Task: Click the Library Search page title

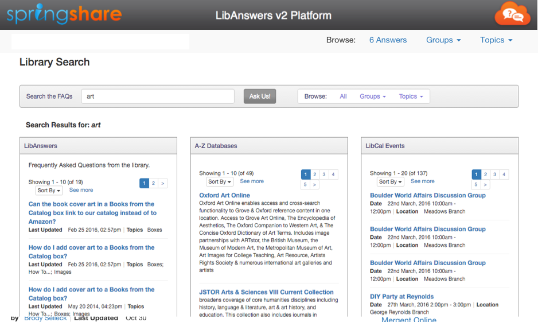Action: [54, 62]
